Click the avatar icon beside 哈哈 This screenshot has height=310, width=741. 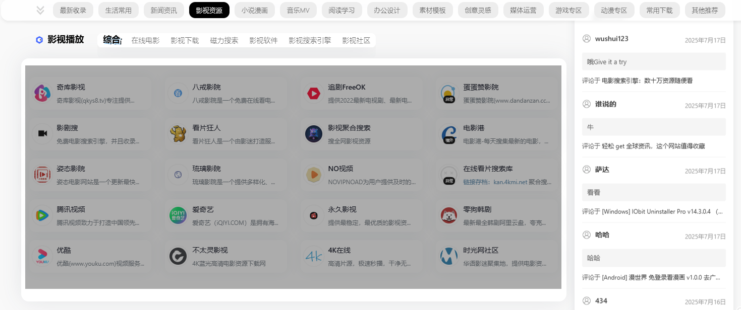coord(587,235)
